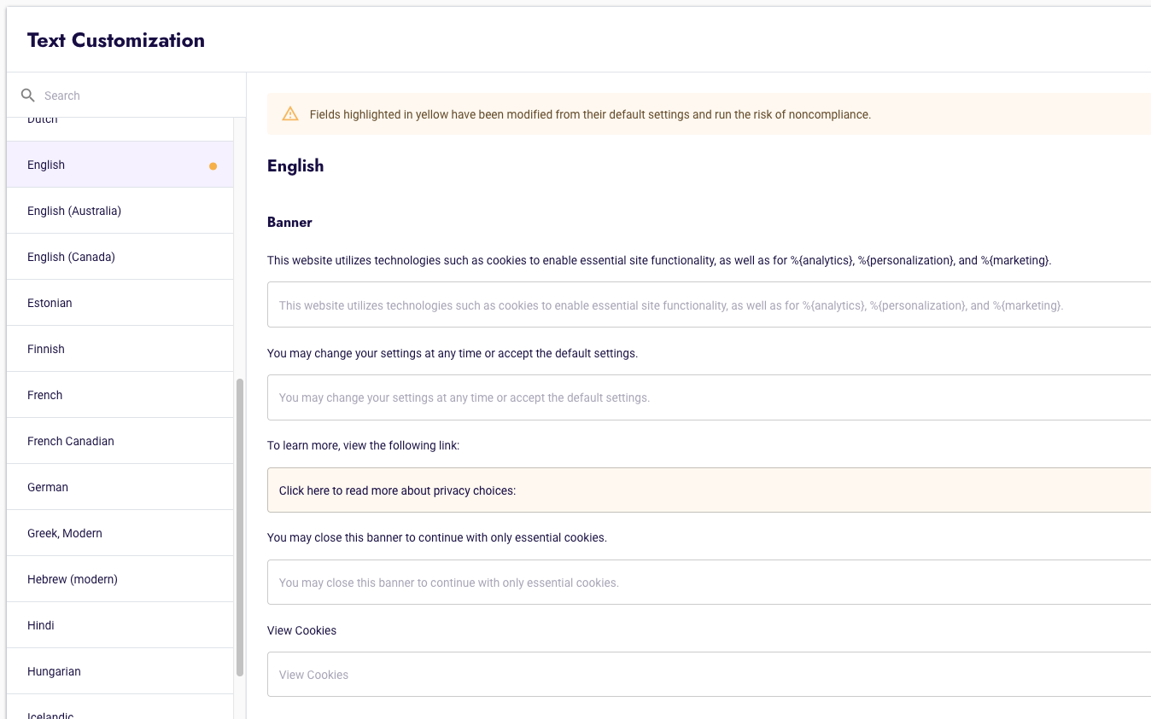Select German in the sidebar
This screenshot has width=1151, height=719.
(120, 487)
